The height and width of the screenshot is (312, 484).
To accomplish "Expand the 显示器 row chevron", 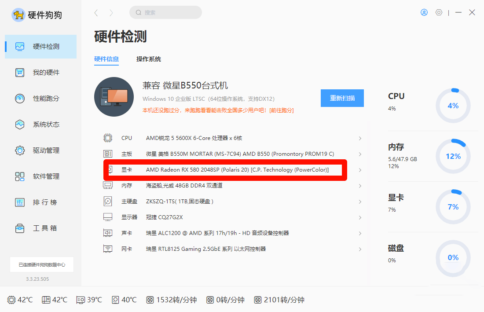I will [x=360, y=217].
